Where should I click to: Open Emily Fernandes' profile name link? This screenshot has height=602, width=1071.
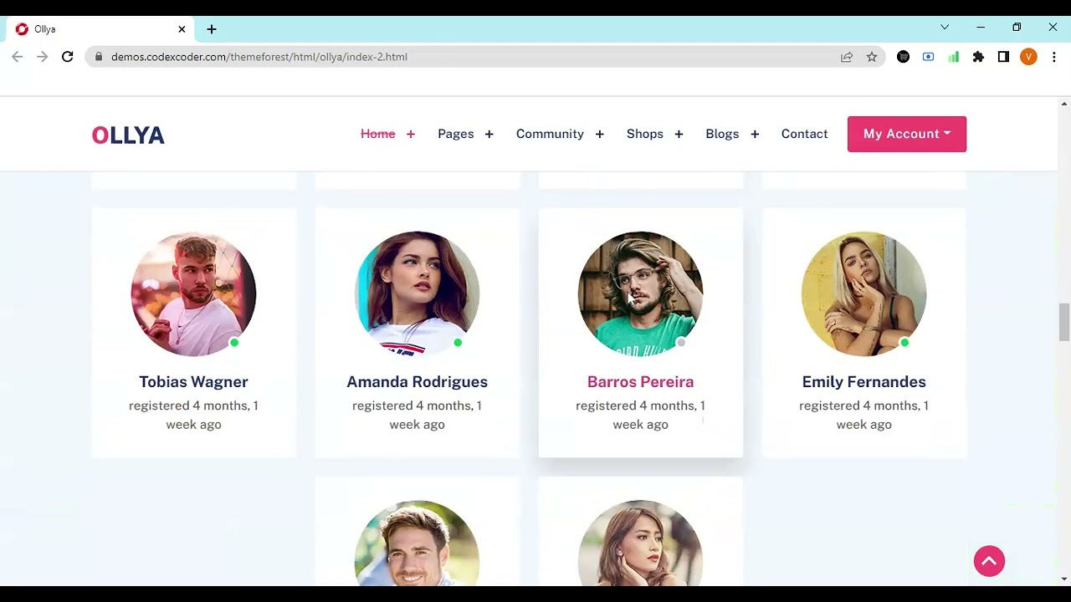(x=863, y=381)
